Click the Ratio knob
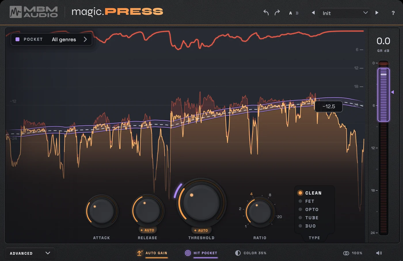 [x=260, y=212]
